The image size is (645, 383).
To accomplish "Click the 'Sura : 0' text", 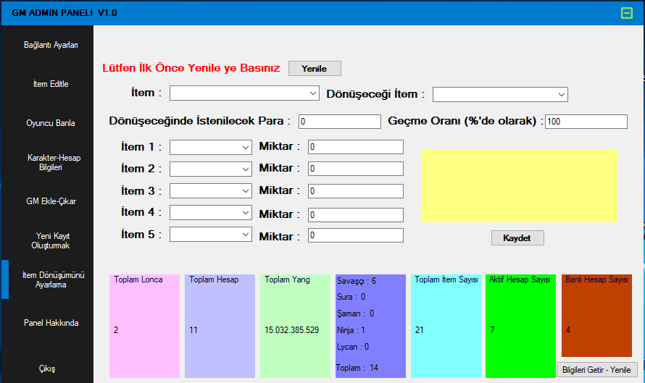I will (x=351, y=297).
